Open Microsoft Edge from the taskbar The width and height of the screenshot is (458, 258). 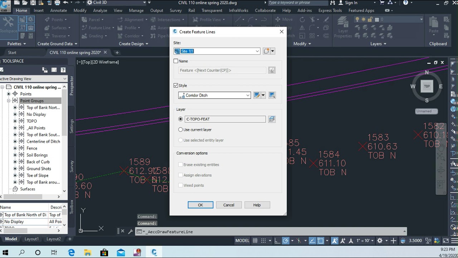click(71, 252)
